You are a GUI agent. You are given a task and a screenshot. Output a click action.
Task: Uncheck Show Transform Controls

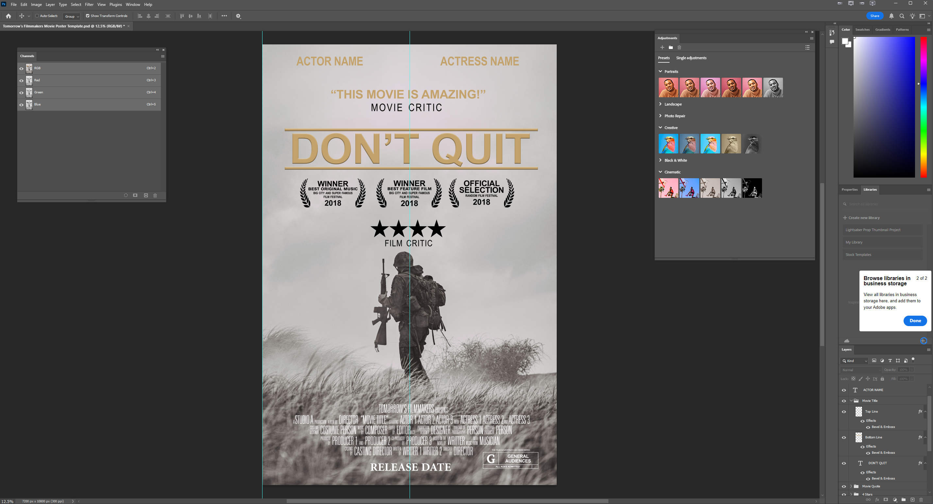coord(88,16)
